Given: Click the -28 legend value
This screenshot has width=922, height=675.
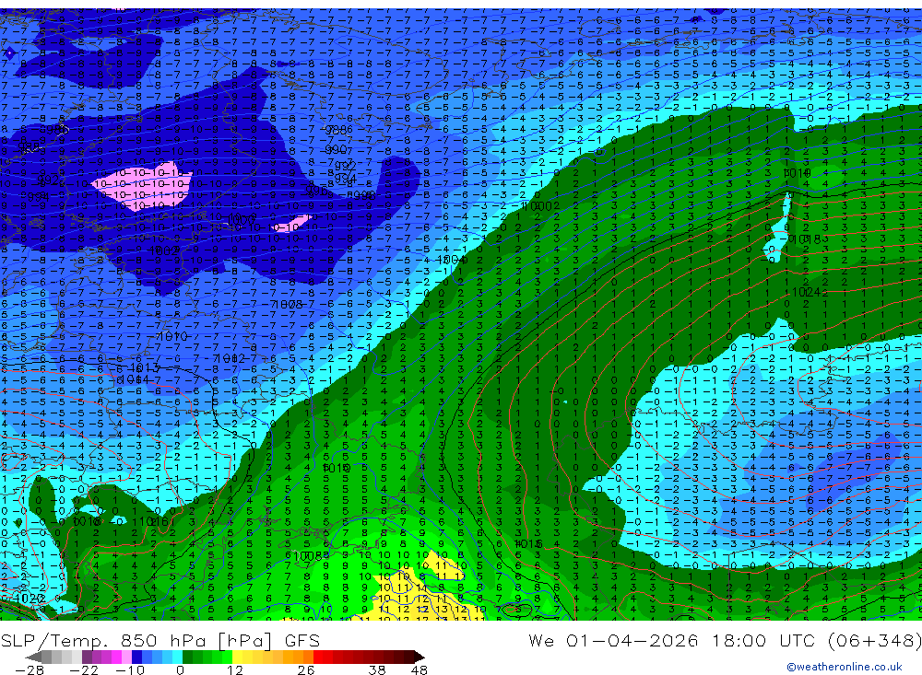Looking at the screenshot, I should point(29,670).
